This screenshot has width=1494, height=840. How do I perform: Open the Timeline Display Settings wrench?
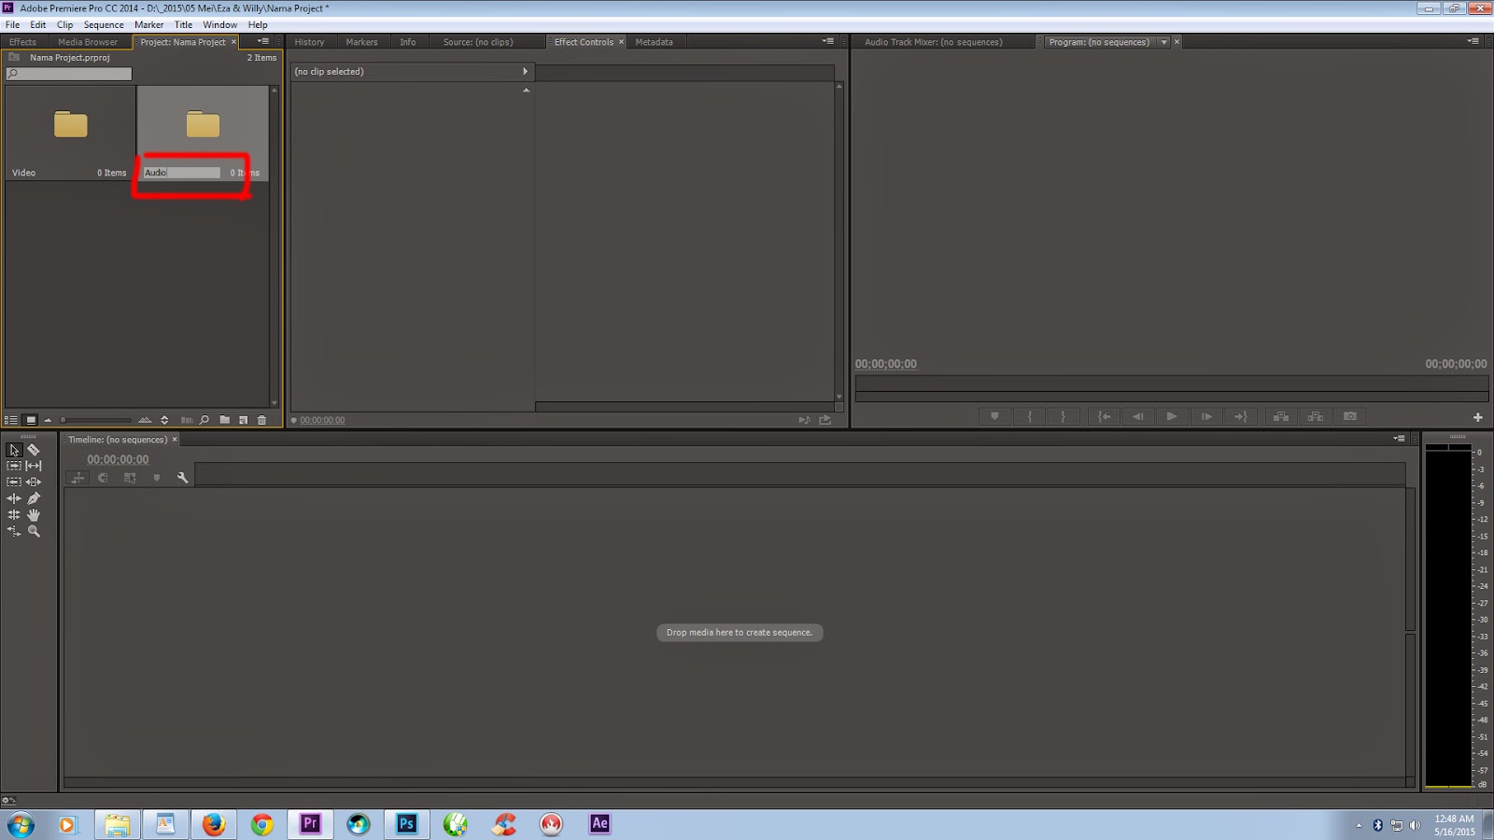[x=183, y=478]
